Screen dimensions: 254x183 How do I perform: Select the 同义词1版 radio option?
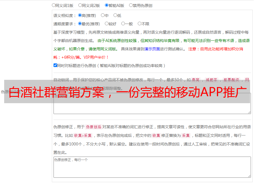click(x=54, y=5)
